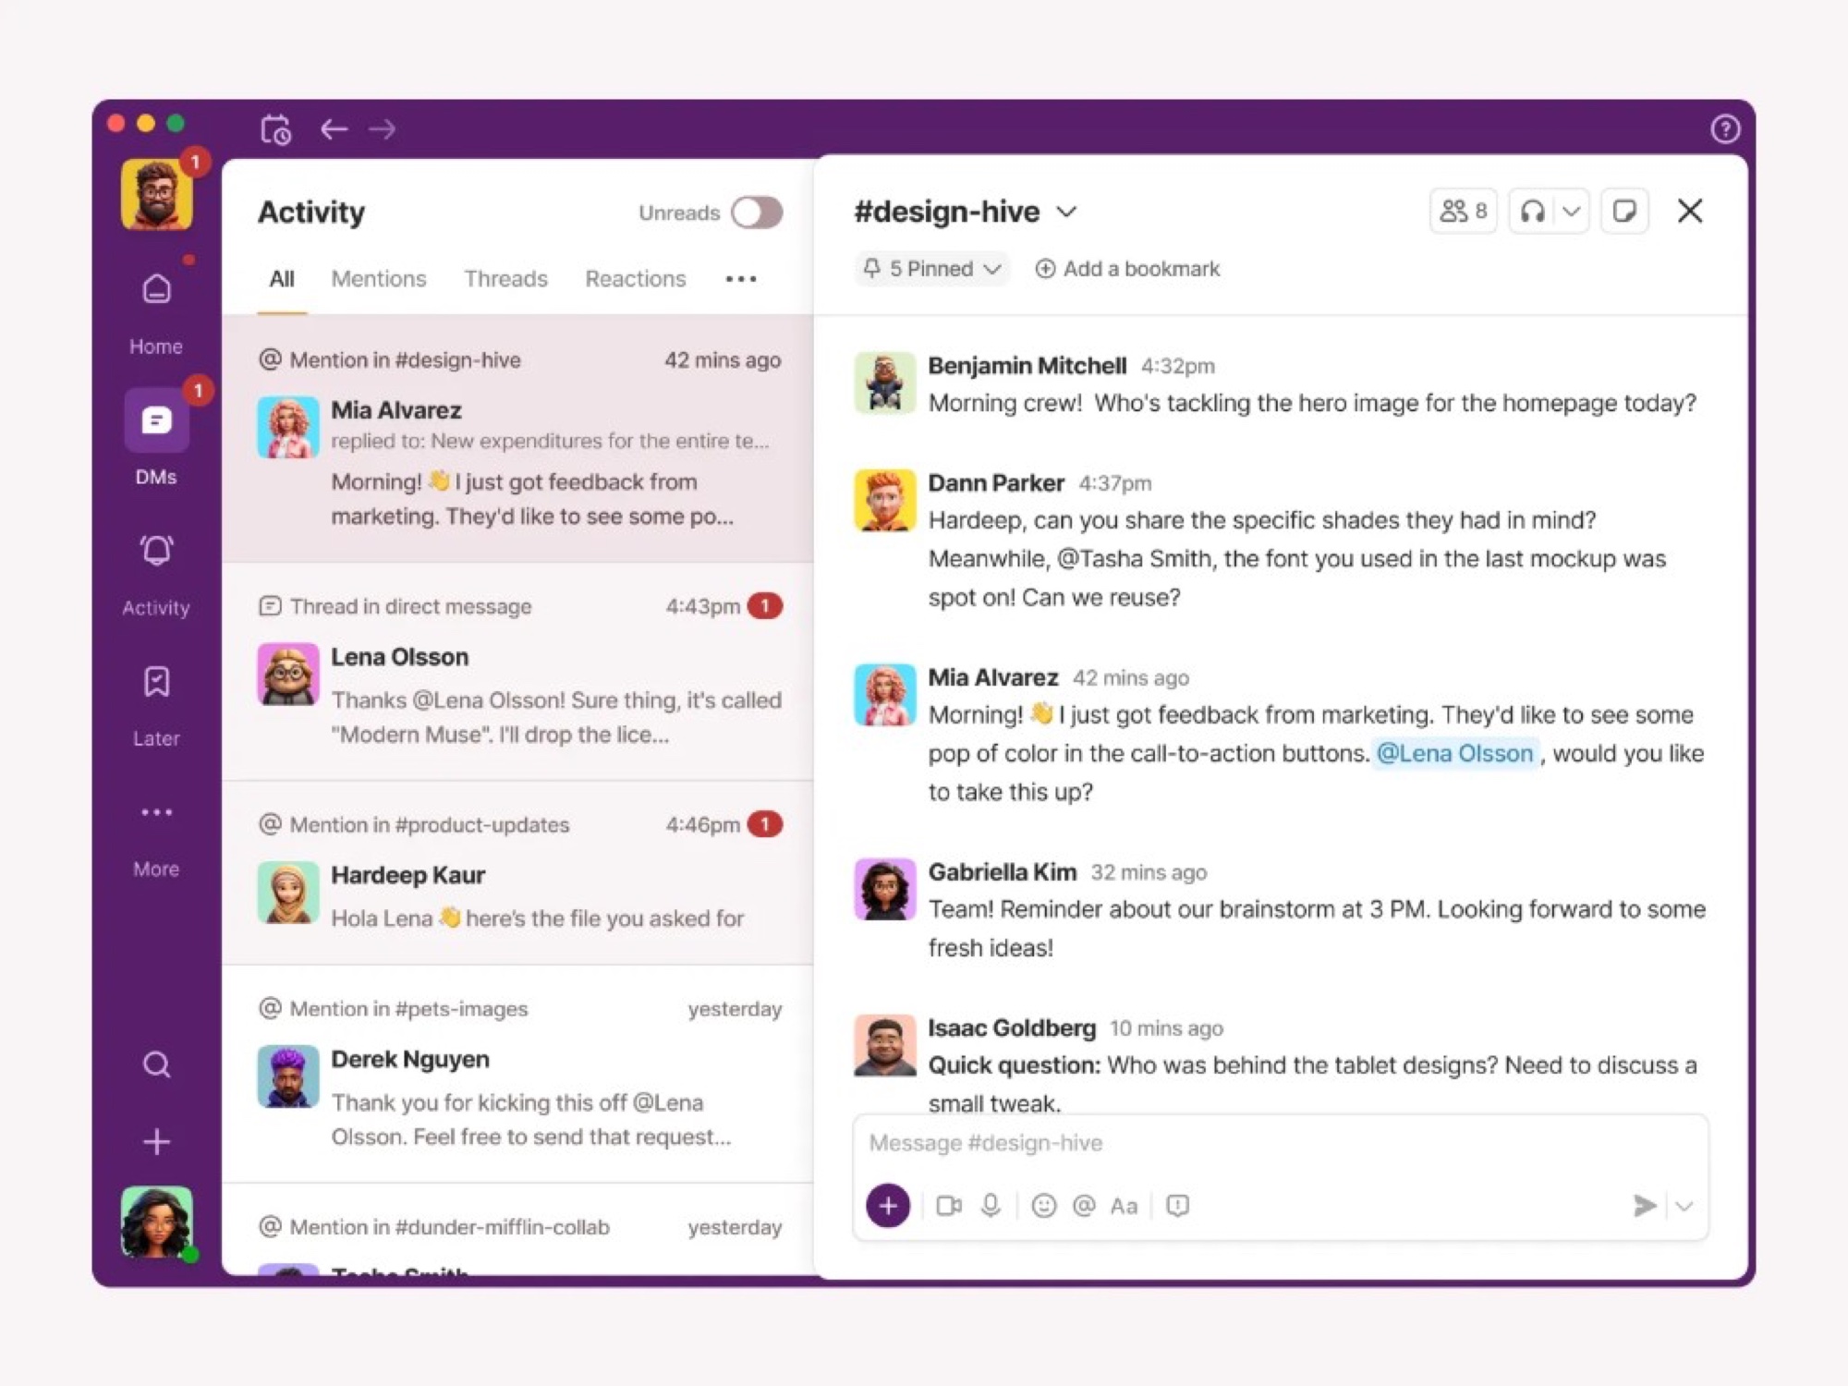Screen dimensions: 1848x1386
Task: Record audio clip with microphone icon
Action: coord(991,1206)
